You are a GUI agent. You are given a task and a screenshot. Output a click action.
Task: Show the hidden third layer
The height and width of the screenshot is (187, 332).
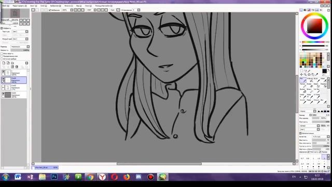tap(3, 86)
